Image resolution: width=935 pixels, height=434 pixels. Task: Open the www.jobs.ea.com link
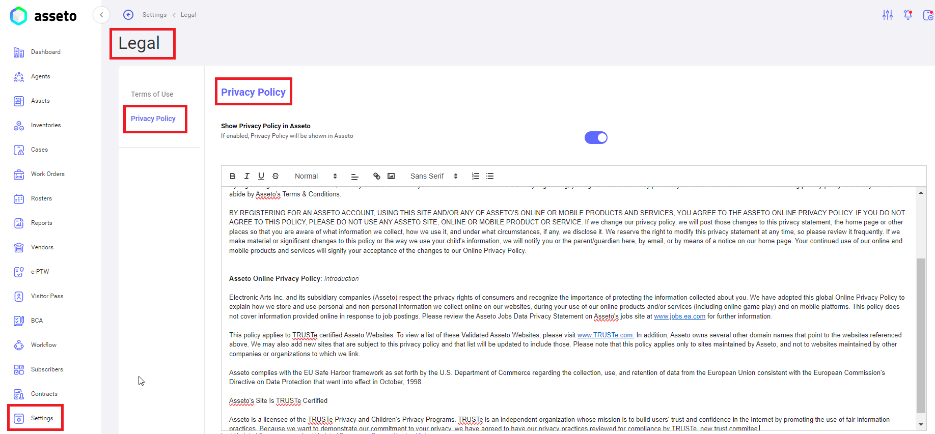point(679,316)
